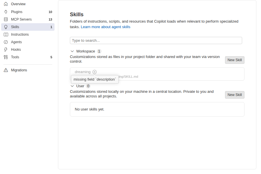Click New Skill button for User
This screenshot has width=261, height=174.
pyautogui.click(x=235, y=95)
